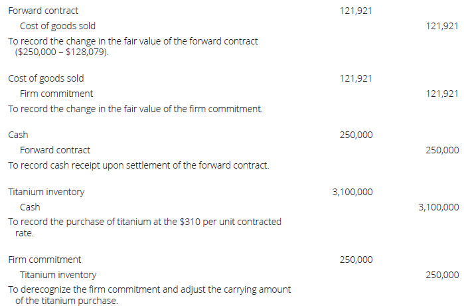Select the 121,921 credit amount for Firm commitment
Viewport: 464px width, 306px height.
pyautogui.click(x=441, y=94)
